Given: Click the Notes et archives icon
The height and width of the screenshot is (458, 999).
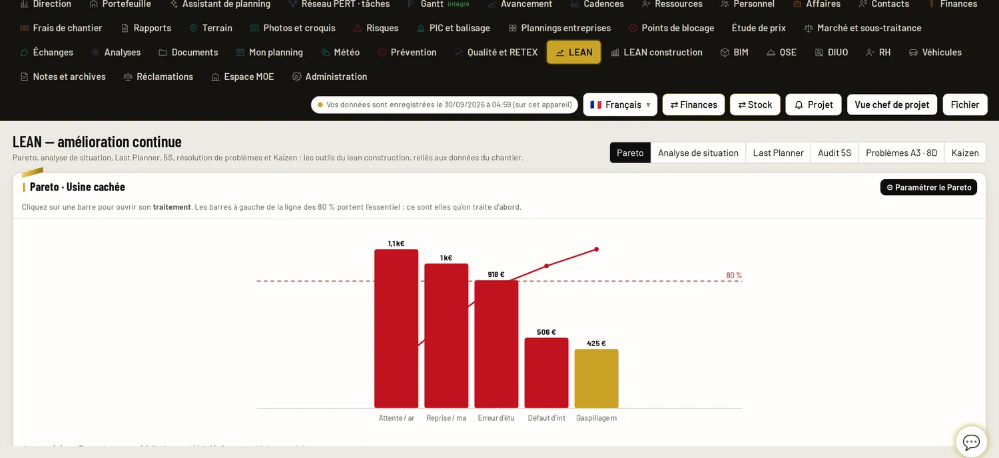Looking at the screenshot, I should pyautogui.click(x=25, y=77).
